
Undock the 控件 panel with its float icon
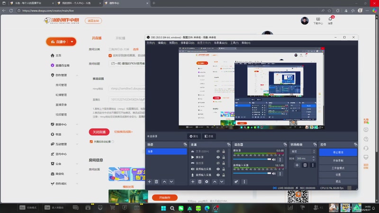355,144
